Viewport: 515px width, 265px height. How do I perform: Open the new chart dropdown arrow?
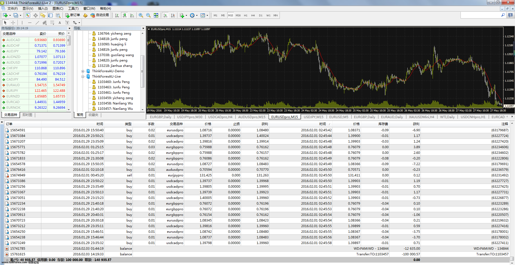pyautogui.click(x=10, y=15)
